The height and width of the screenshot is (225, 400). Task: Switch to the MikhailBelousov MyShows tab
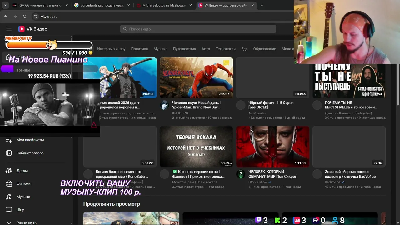(x=164, y=5)
